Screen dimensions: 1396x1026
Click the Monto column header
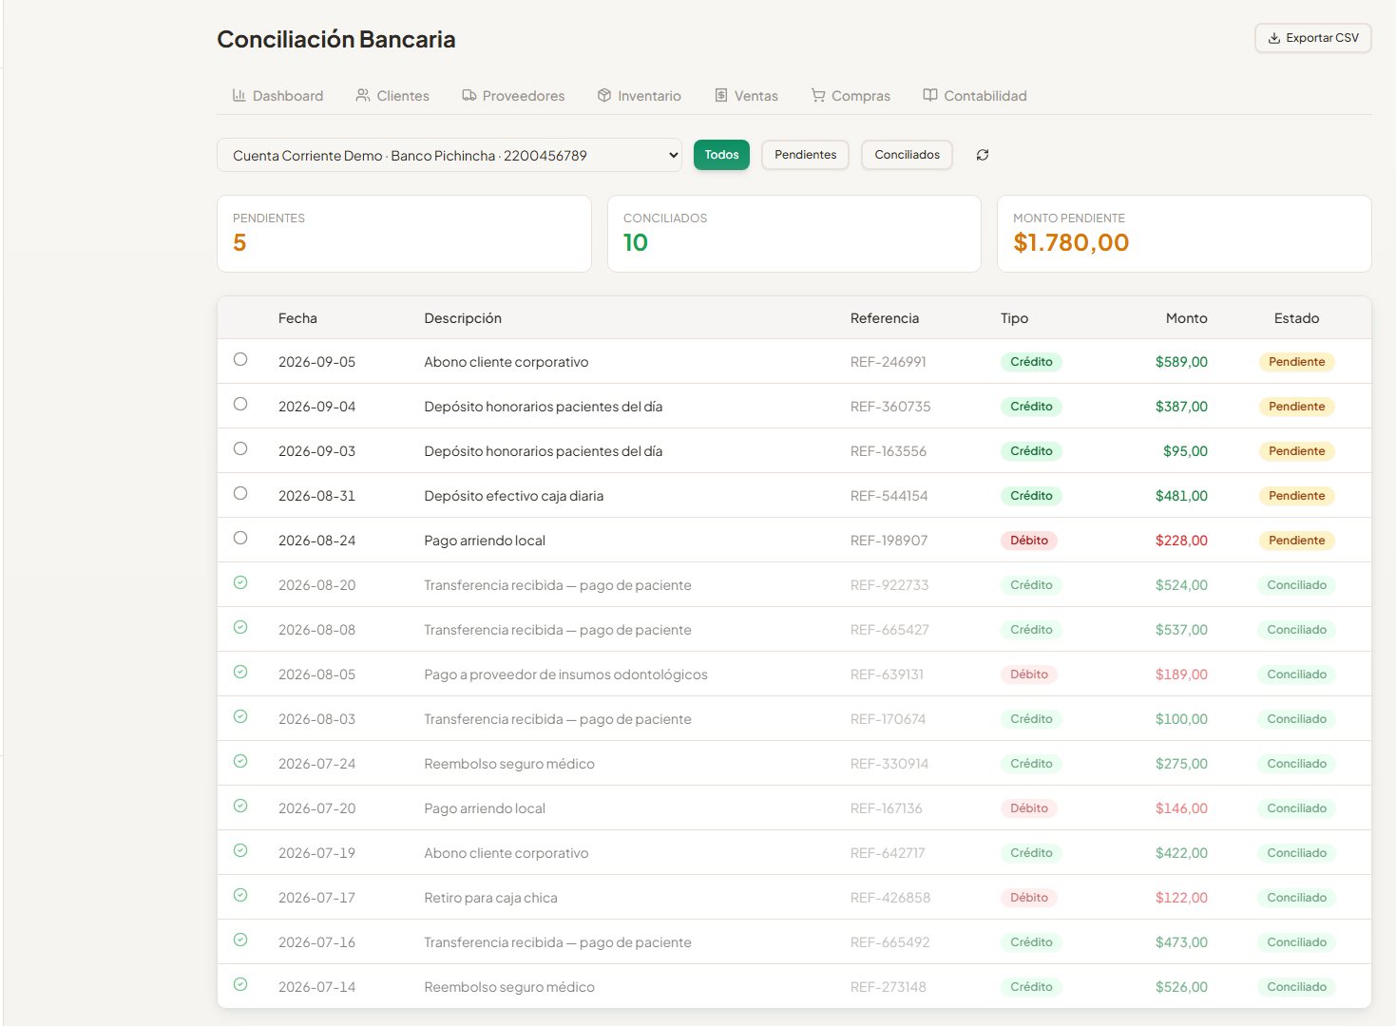click(x=1186, y=318)
